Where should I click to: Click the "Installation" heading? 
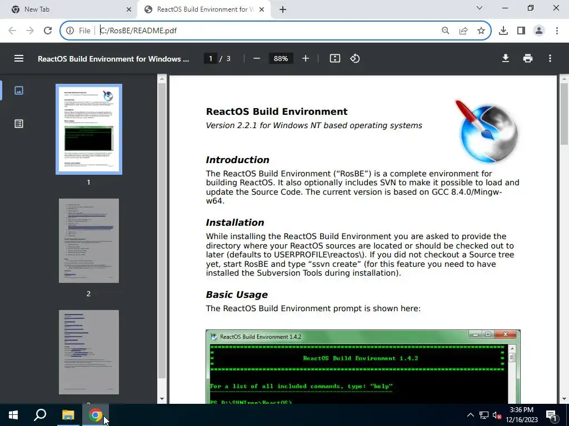pos(235,222)
